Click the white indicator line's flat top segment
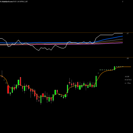This screenshot has width=133, height=133. tap(119, 33)
